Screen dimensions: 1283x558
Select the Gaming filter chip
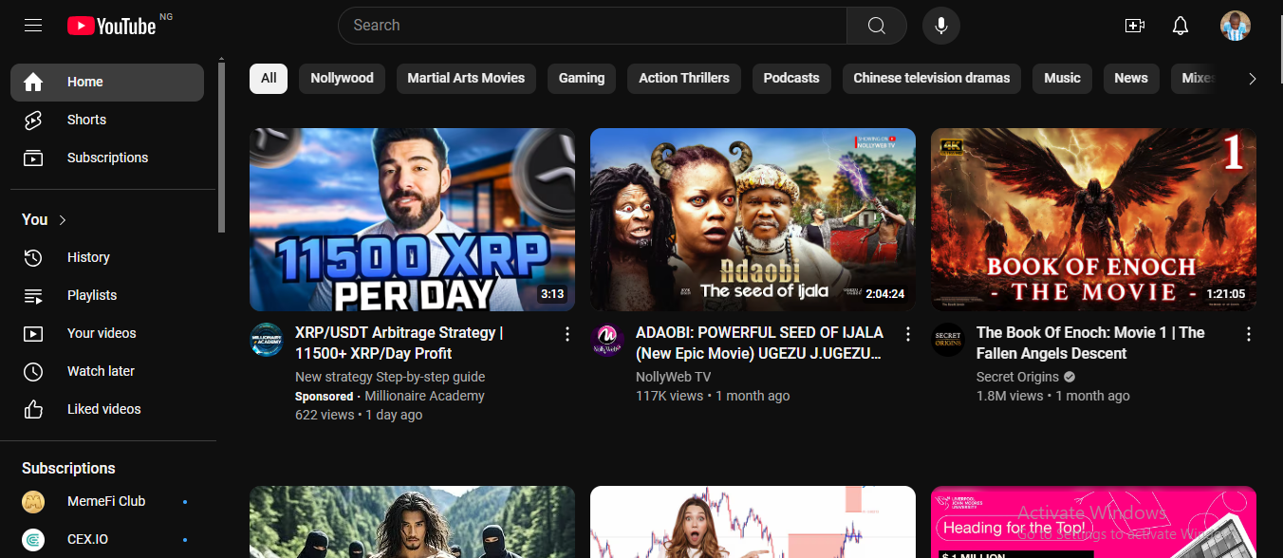582,79
